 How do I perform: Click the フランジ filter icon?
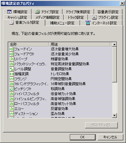12,79
